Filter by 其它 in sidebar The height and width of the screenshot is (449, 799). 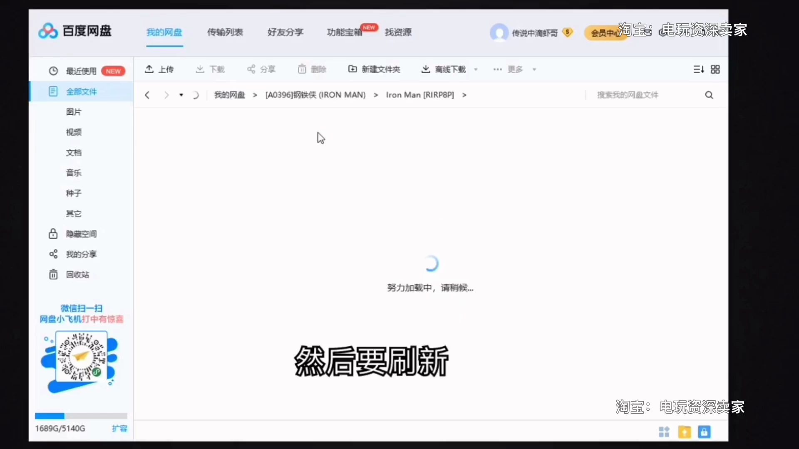click(74, 214)
